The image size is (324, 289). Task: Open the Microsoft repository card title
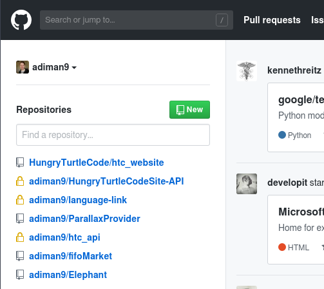pyautogui.click(x=301, y=212)
